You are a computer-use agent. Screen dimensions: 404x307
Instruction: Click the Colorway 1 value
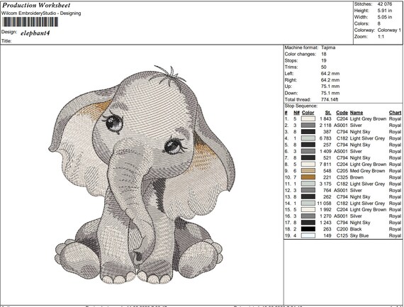(389, 30)
